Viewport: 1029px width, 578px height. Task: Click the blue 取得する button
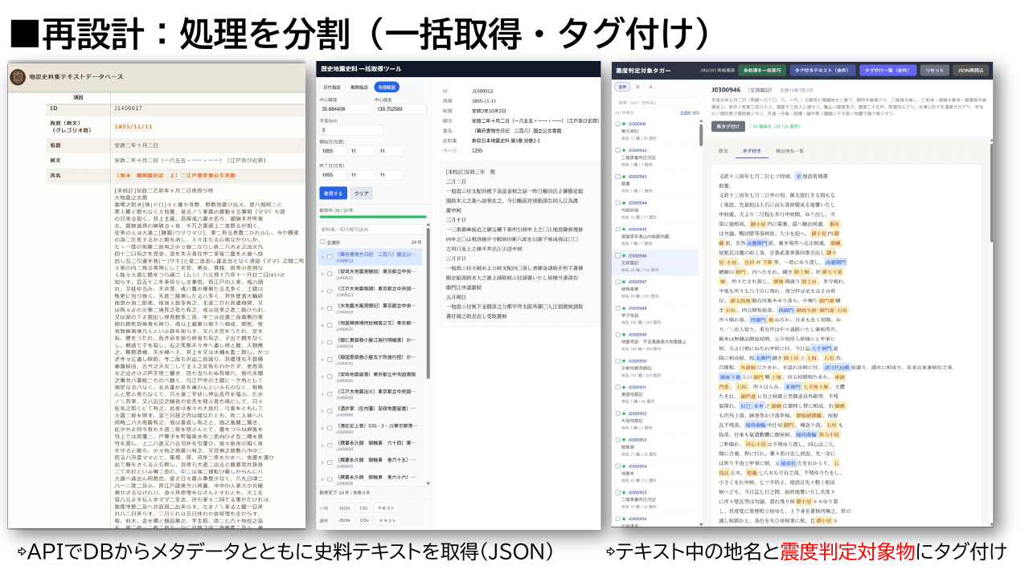(334, 193)
